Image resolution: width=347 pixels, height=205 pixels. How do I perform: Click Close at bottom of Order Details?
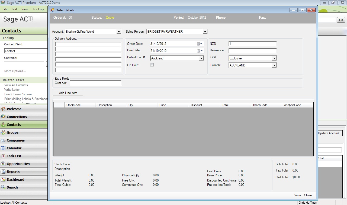pyautogui.click(x=308, y=195)
